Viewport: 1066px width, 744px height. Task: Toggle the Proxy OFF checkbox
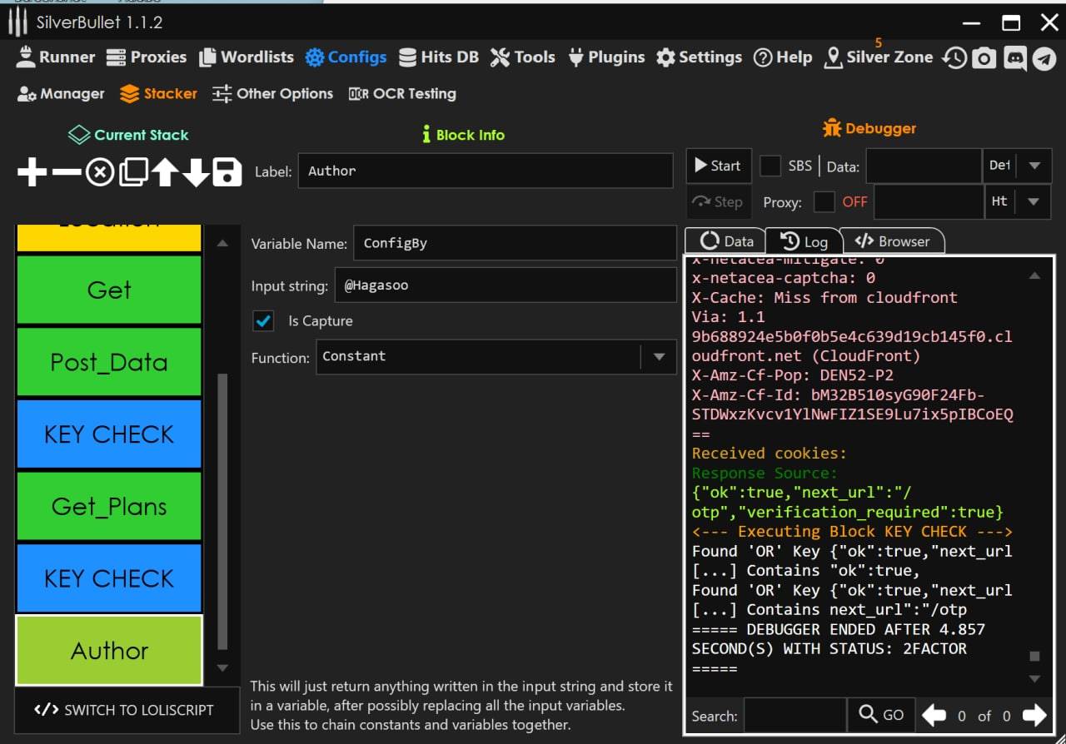pyautogui.click(x=824, y=201)
